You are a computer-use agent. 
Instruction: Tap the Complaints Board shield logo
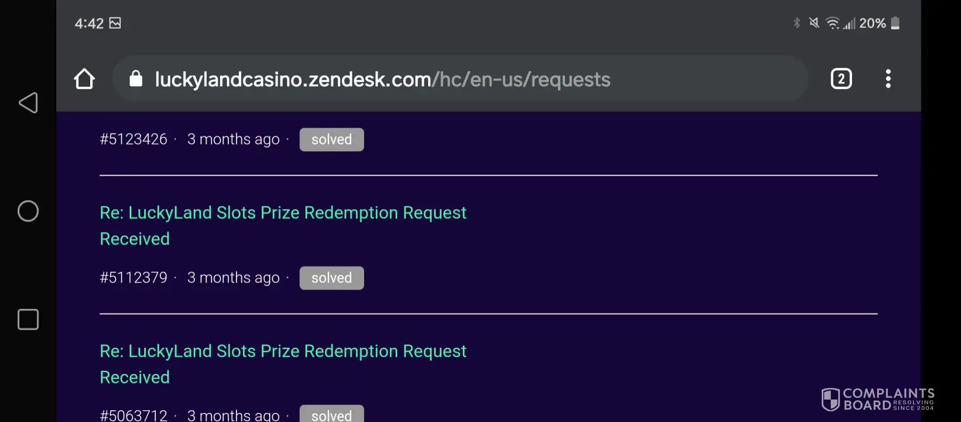830,399
